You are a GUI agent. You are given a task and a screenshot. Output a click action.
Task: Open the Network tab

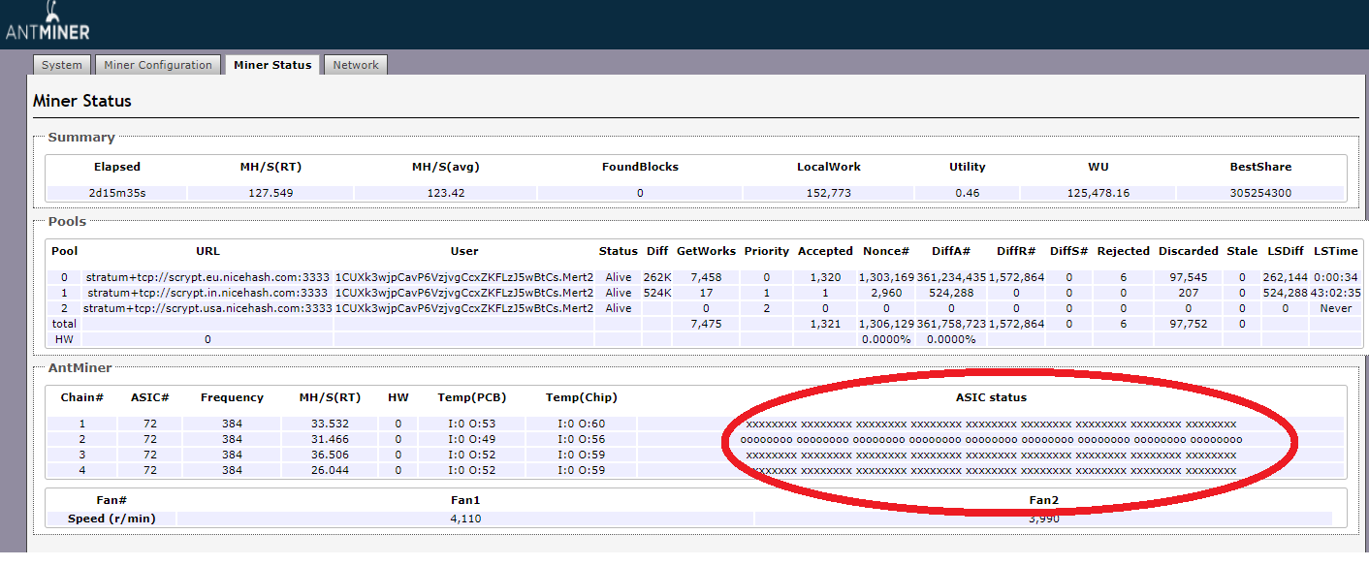356,65
